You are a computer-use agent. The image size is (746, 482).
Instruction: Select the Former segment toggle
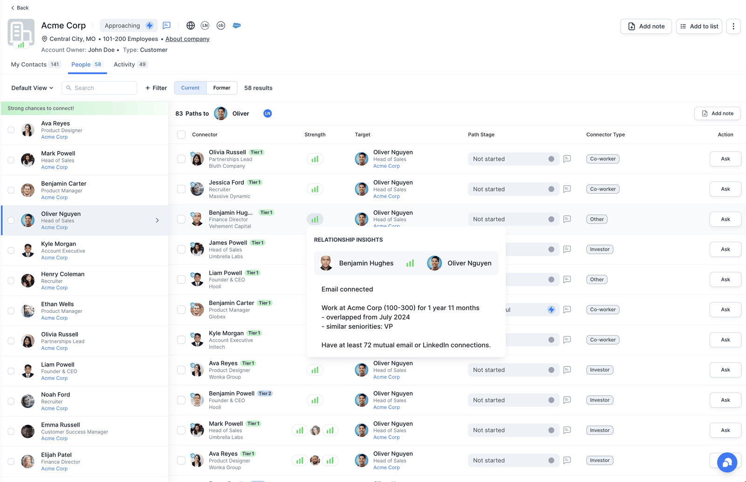(x=222, y=88)
